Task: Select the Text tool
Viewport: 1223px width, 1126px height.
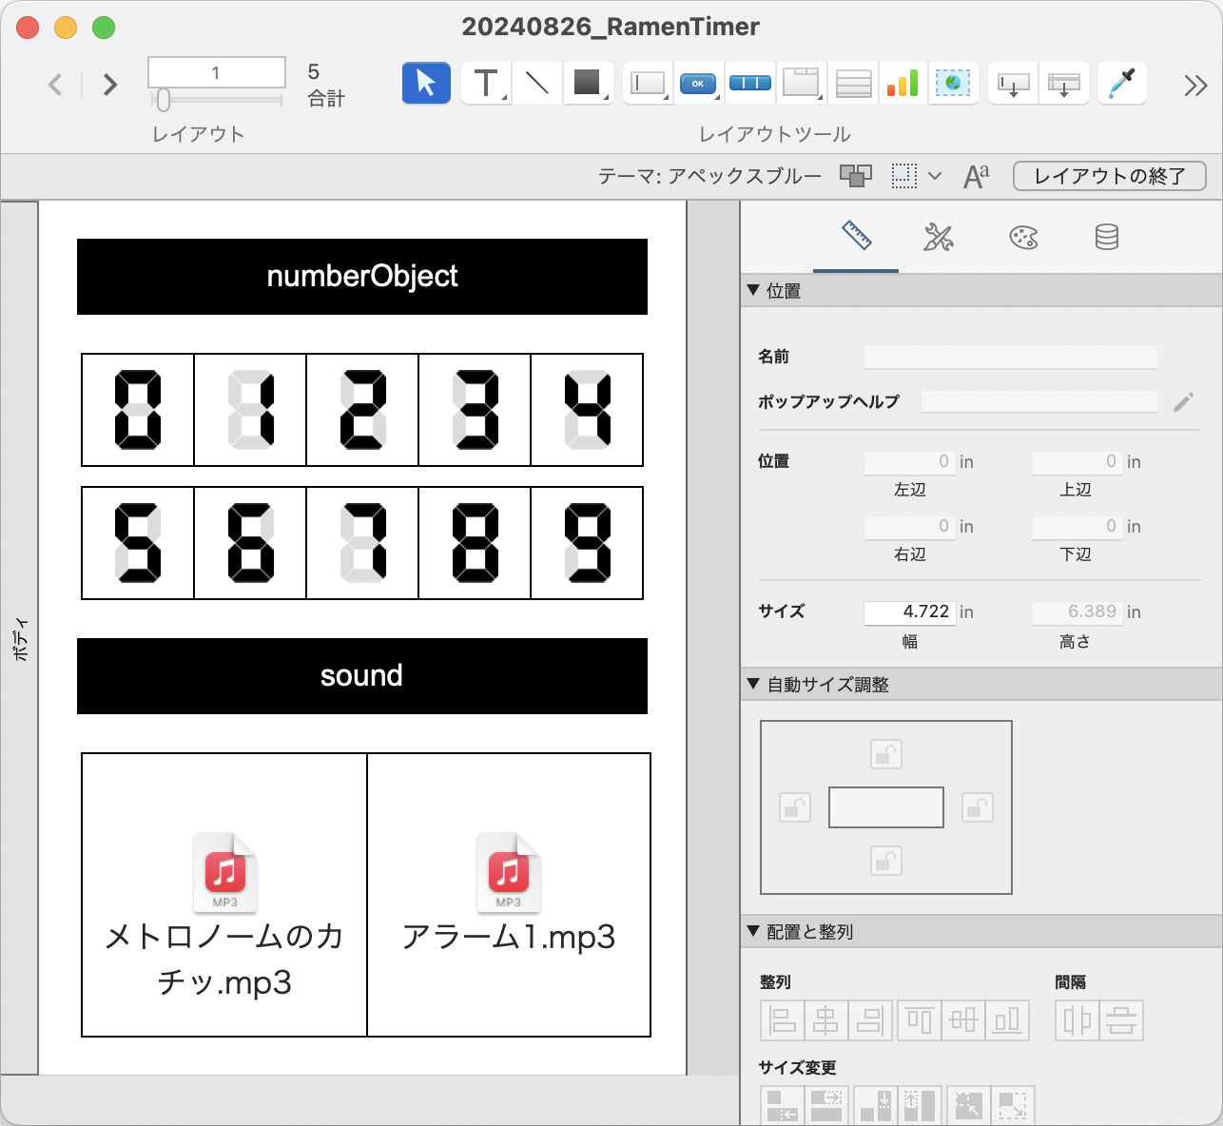Action: (x=486, y=84)
